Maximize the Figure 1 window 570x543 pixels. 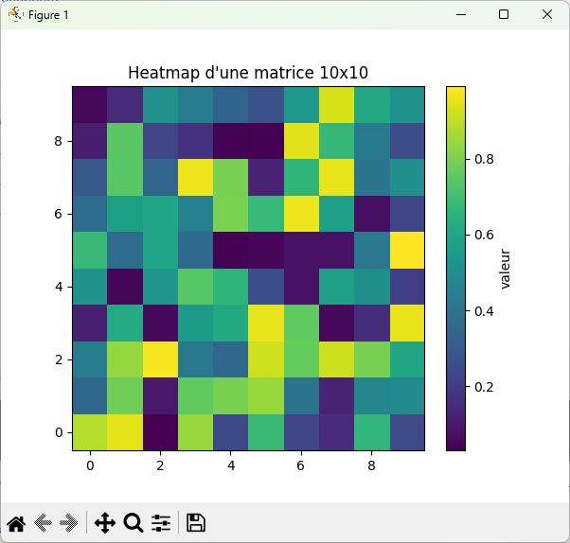[504, 14]
